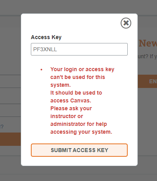Image resolution: width=157 pixels, height=181 pixels.
Task: Click the "Your login or access key" error line
Action: 82,69
